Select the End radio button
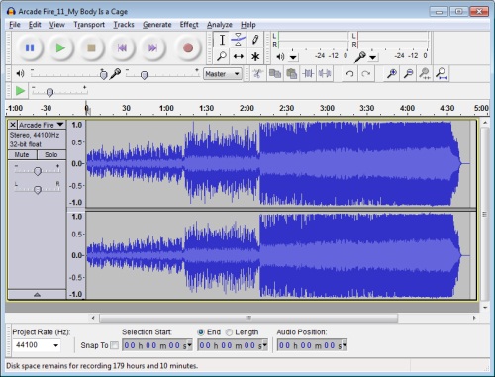 click(x=201, y=332)
